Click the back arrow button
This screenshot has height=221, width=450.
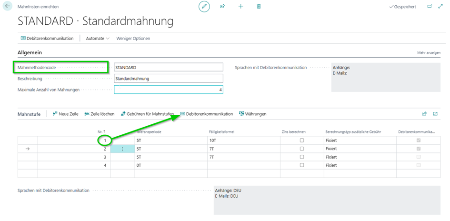8,7
